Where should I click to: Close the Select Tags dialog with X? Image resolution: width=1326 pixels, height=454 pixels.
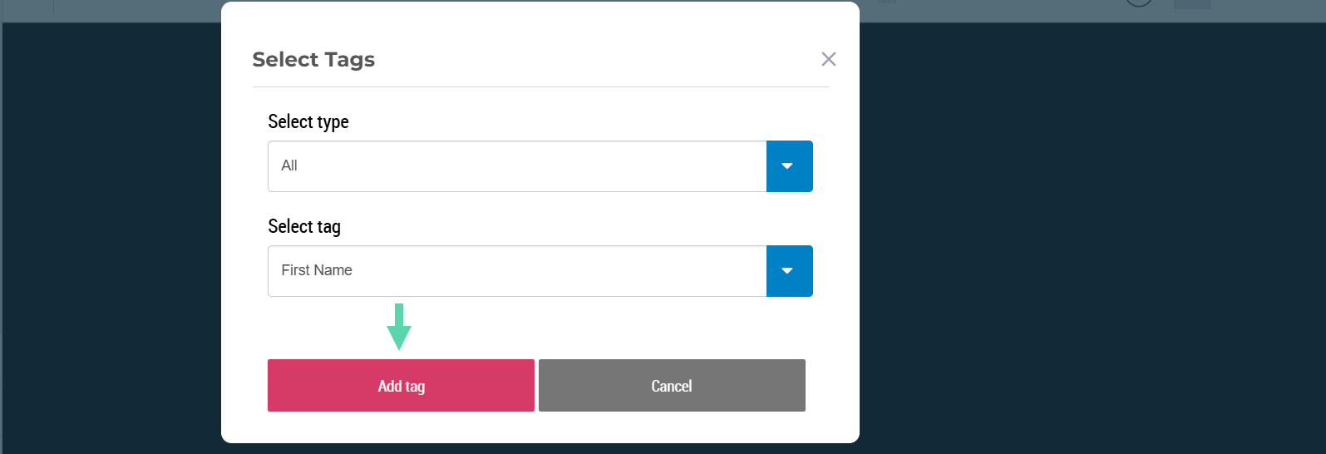pyautogui.click(x=828, y=59)
